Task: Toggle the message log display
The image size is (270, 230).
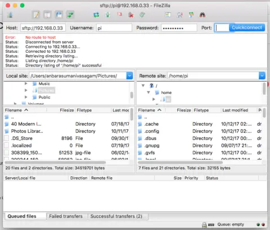Action: pos(36,15)
